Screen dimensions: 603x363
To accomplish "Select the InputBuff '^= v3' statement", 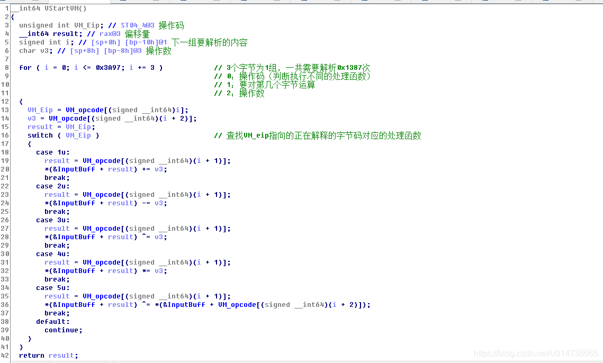I will pyautogui.click(x=106, y=237).
